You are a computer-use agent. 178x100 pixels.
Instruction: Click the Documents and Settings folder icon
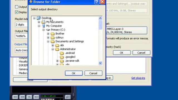coord(53,41)
